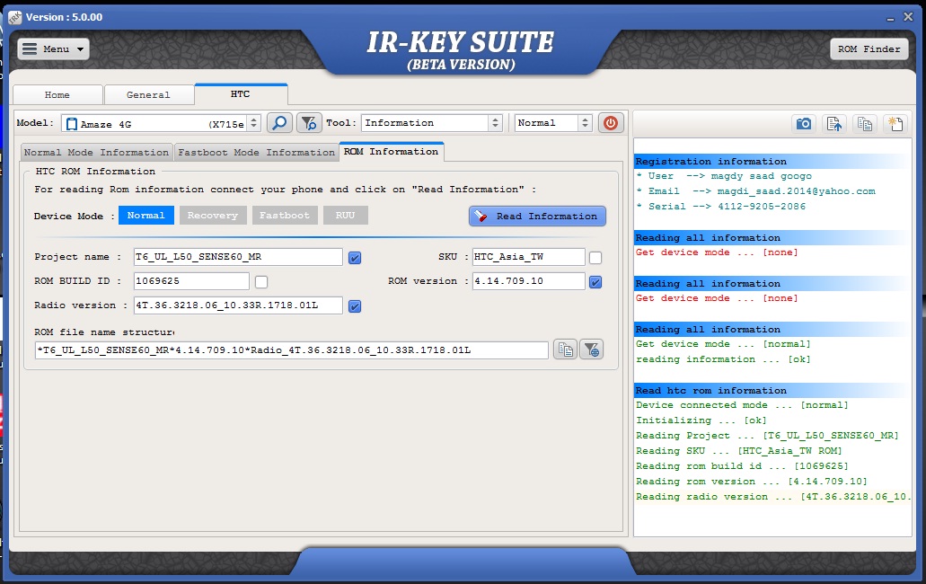Select Normal device mode

pos(146,215)
